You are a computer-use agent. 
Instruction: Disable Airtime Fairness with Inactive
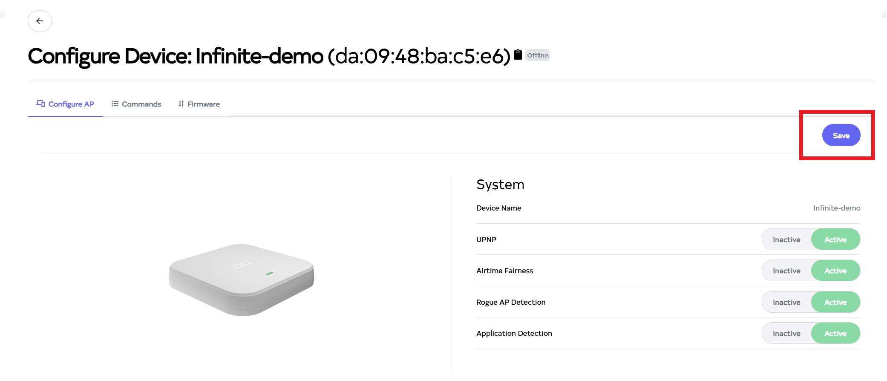click(x=786, y=271)
